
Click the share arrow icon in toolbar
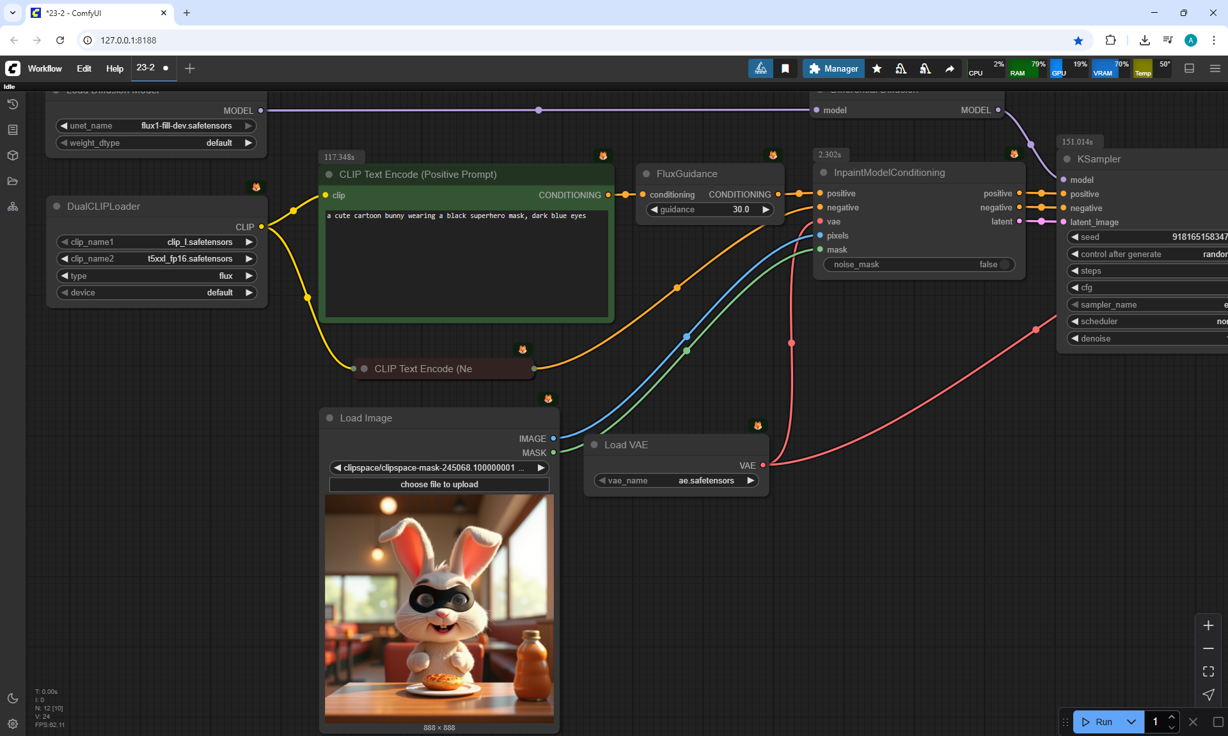pos(950,68)
